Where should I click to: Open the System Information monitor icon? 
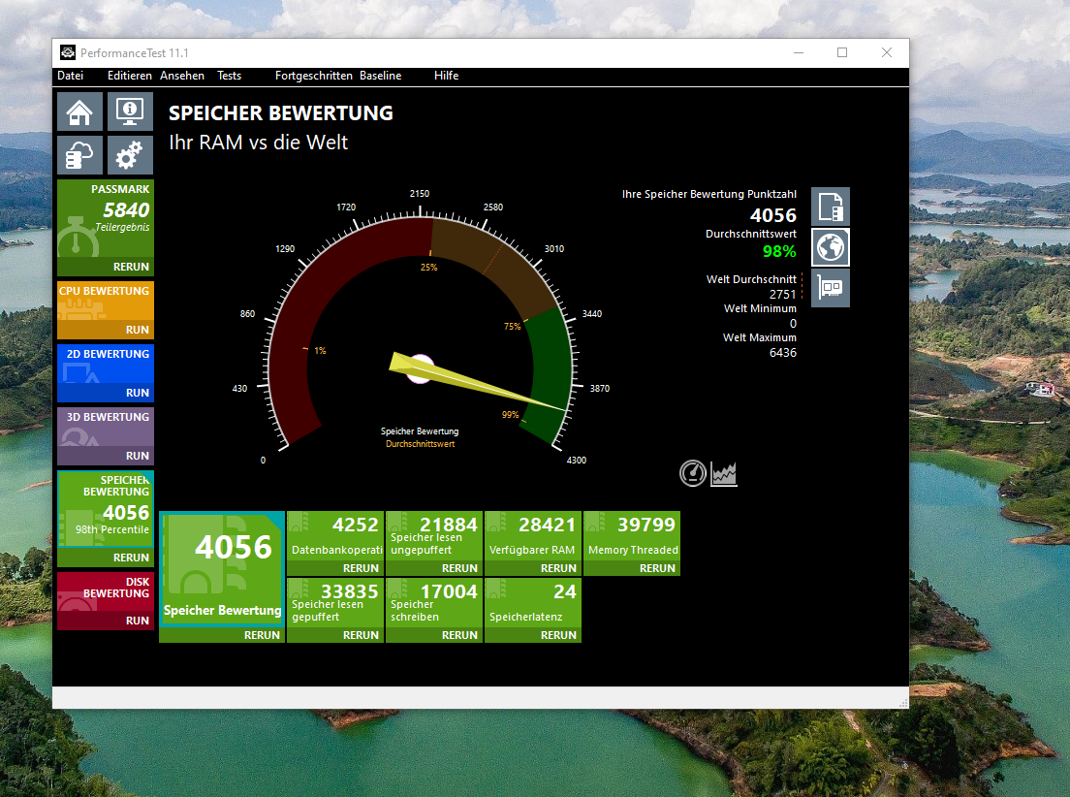tap(130, 112)
